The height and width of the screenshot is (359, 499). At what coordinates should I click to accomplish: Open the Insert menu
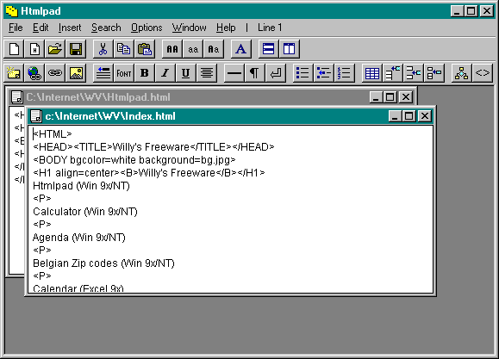[x=70, y=28]
